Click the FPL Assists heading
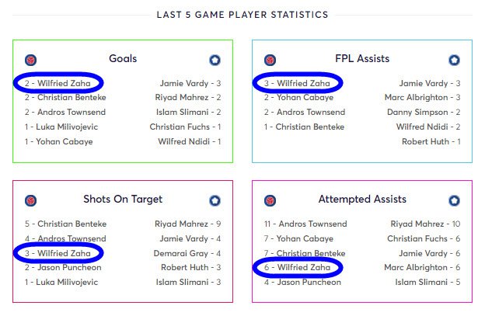Screen dimensions: 485x316 [x=362, y=58]
